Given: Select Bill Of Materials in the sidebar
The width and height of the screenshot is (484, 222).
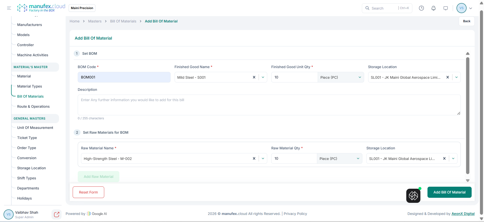Looking at the screenshot, I should click(30, 96).
